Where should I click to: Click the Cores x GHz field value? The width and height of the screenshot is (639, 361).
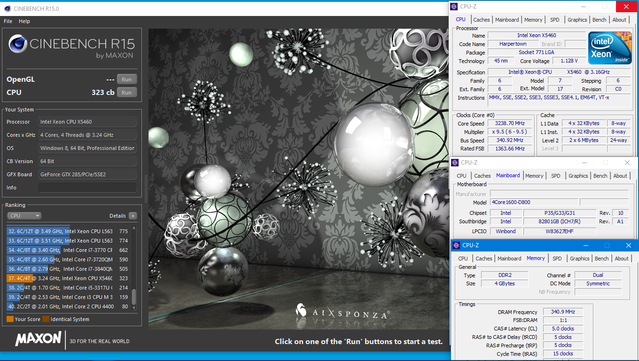click(x=87, y=135)
